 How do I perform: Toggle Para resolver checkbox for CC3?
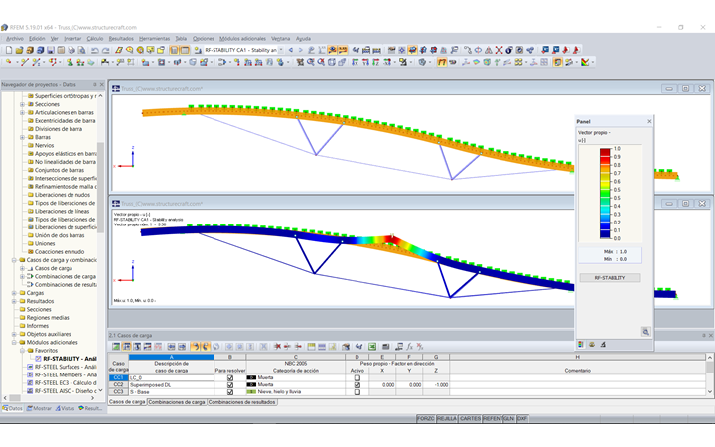(x=229, y=392)
